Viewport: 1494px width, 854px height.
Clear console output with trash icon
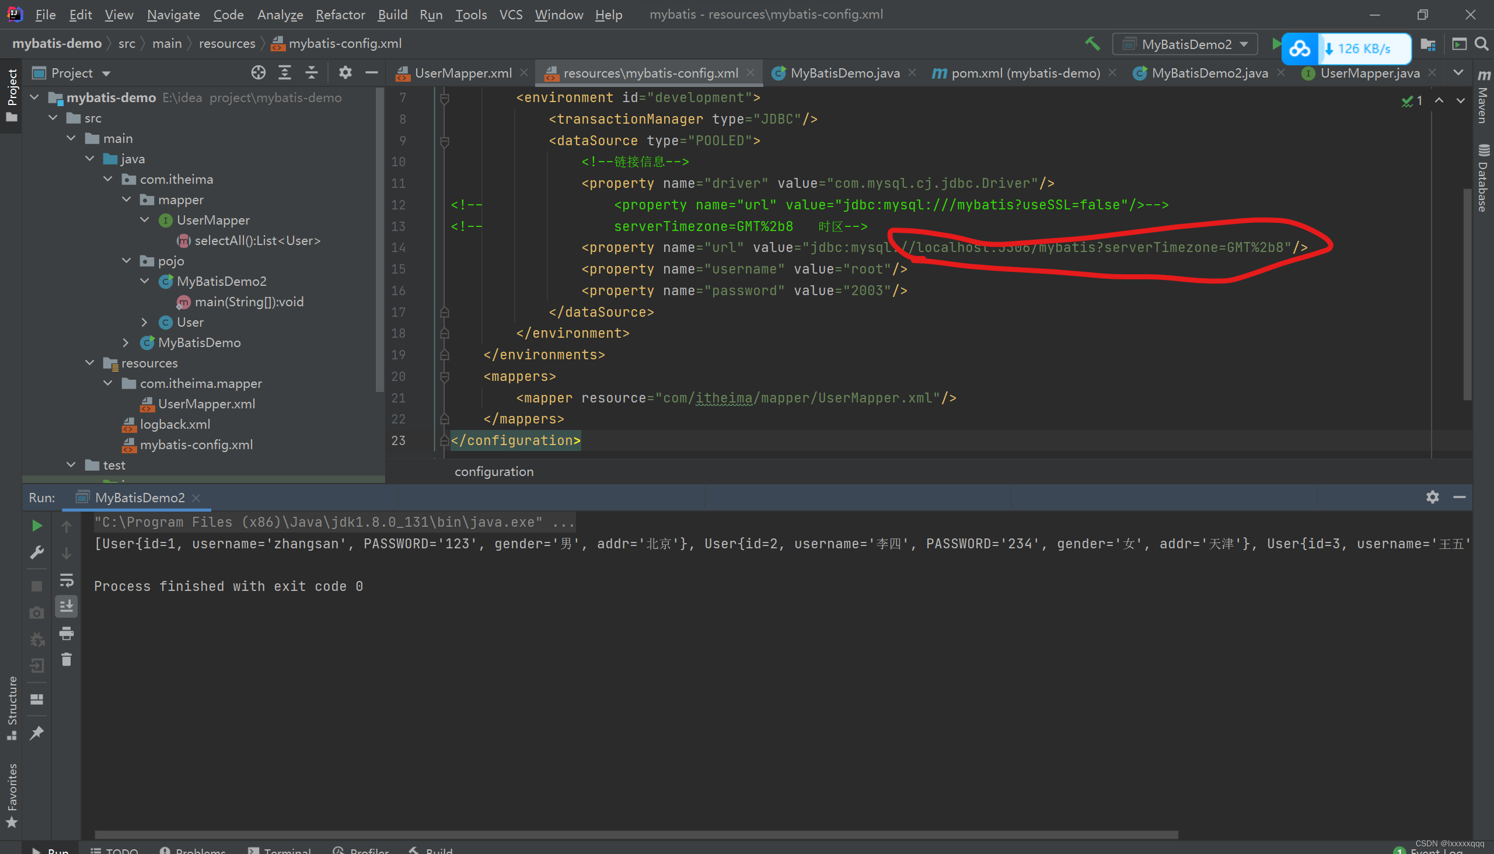pyautogui.click(x=67, y=659)
